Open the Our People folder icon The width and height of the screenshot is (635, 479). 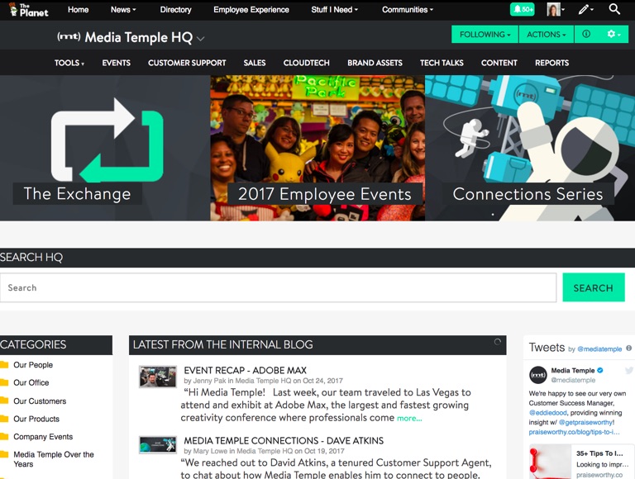[x=4, y=365]
